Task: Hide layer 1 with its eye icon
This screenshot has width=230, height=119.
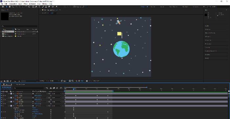Action: click(x=2, y=94)
